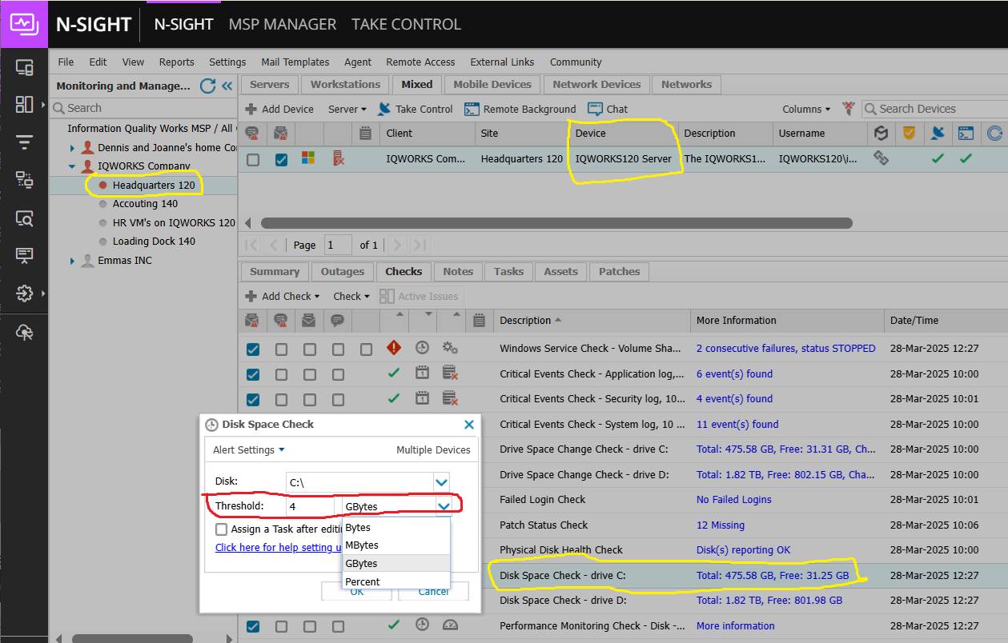Uncheck the Windows Service Check row checkbox

point(253,349)
